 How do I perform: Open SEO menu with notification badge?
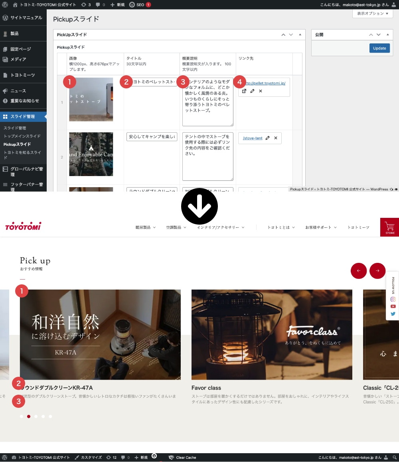(x=140, y=5)
